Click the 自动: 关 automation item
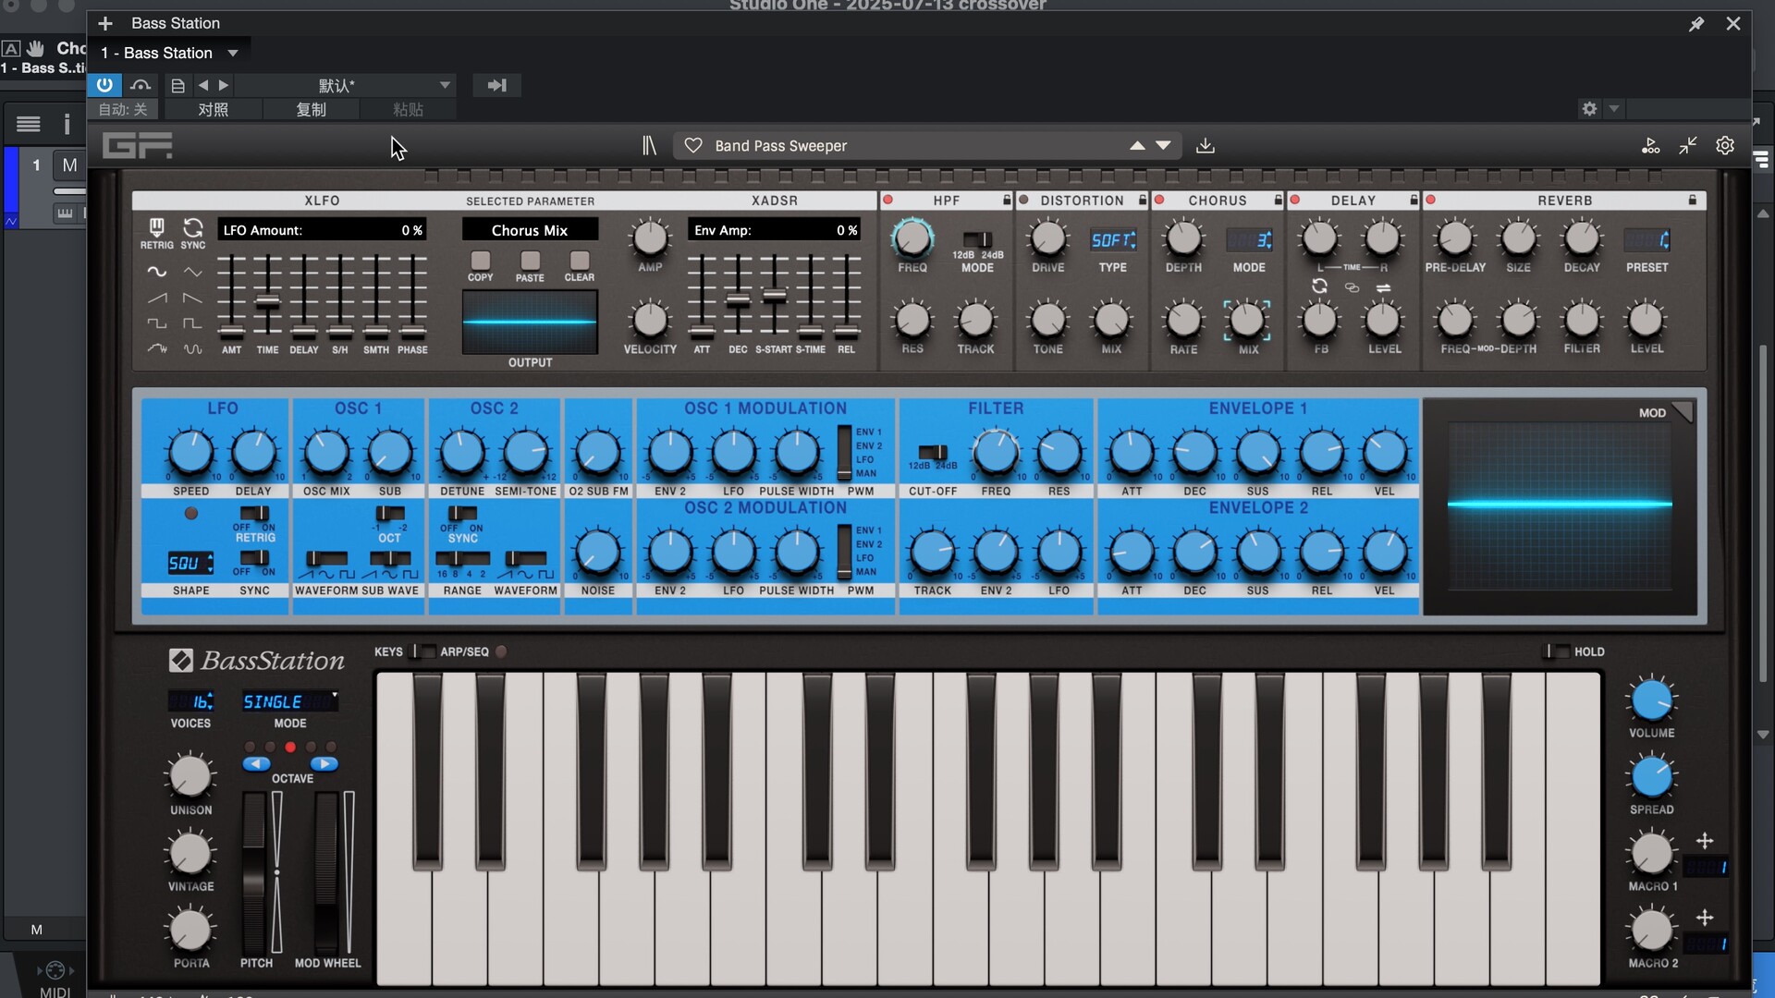 pos(123,109)
